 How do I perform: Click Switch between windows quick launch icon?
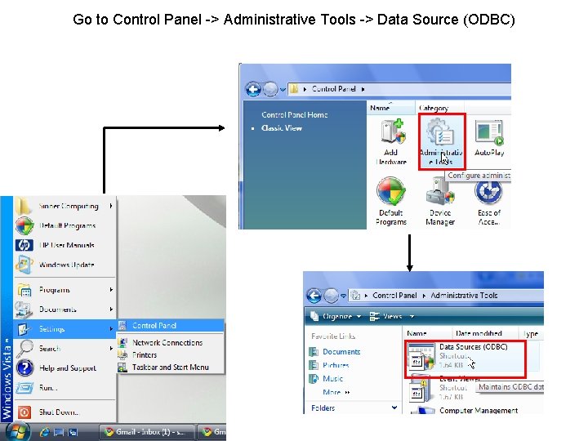pyautogui.click(x=73, y=432)
